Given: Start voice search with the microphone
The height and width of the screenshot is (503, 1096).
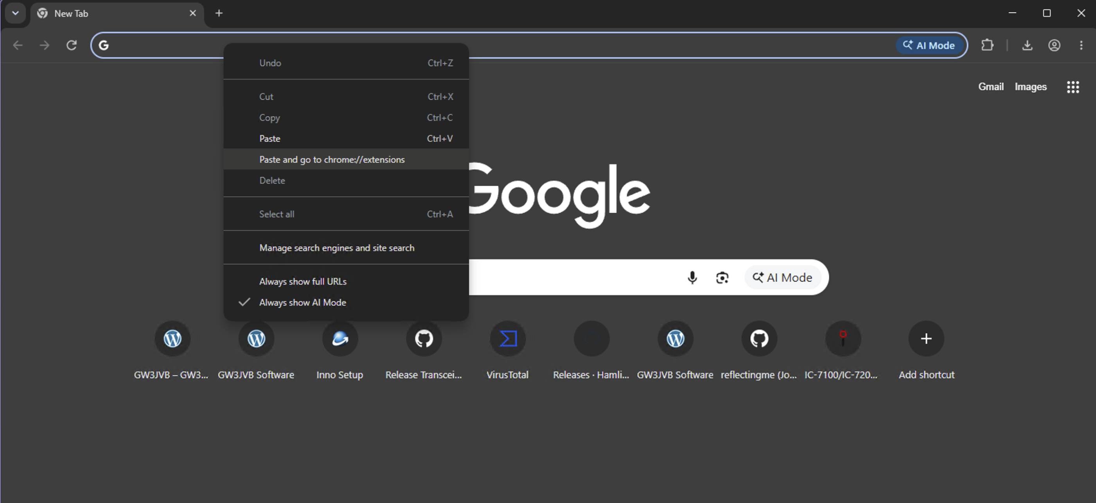Looking at the screenshot, I should click(x=692, y=277).
